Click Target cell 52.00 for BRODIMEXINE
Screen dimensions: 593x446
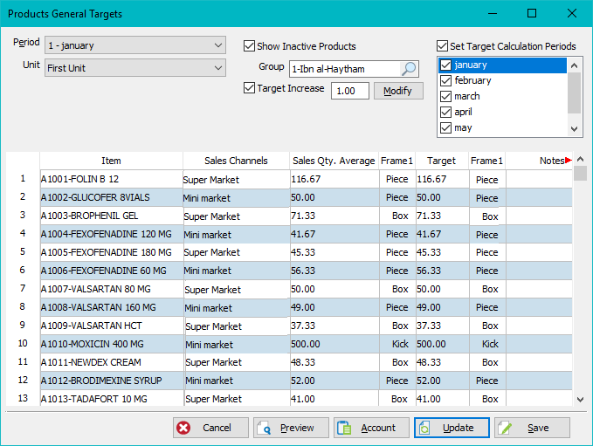pyautogui.click(x=442, y=381)
